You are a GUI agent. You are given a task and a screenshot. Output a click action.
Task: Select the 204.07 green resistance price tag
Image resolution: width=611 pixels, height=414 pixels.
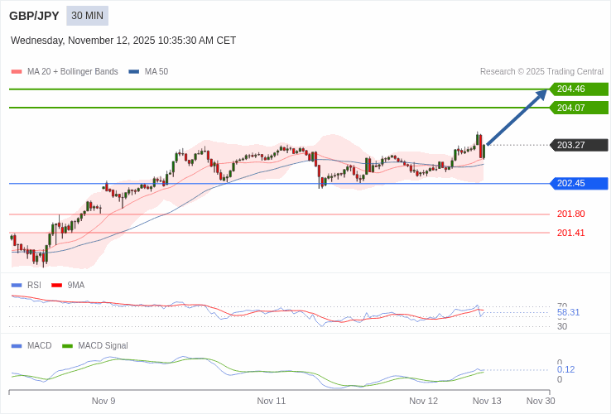pyautogui.click(x=579, y=108)
